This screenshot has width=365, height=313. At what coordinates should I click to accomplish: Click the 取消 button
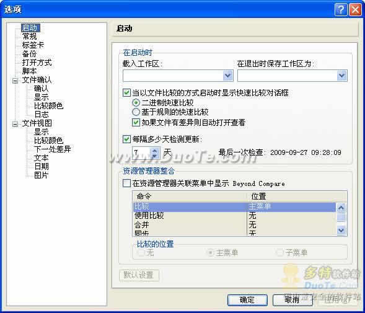pyautogui.click(x=292, y=300)
